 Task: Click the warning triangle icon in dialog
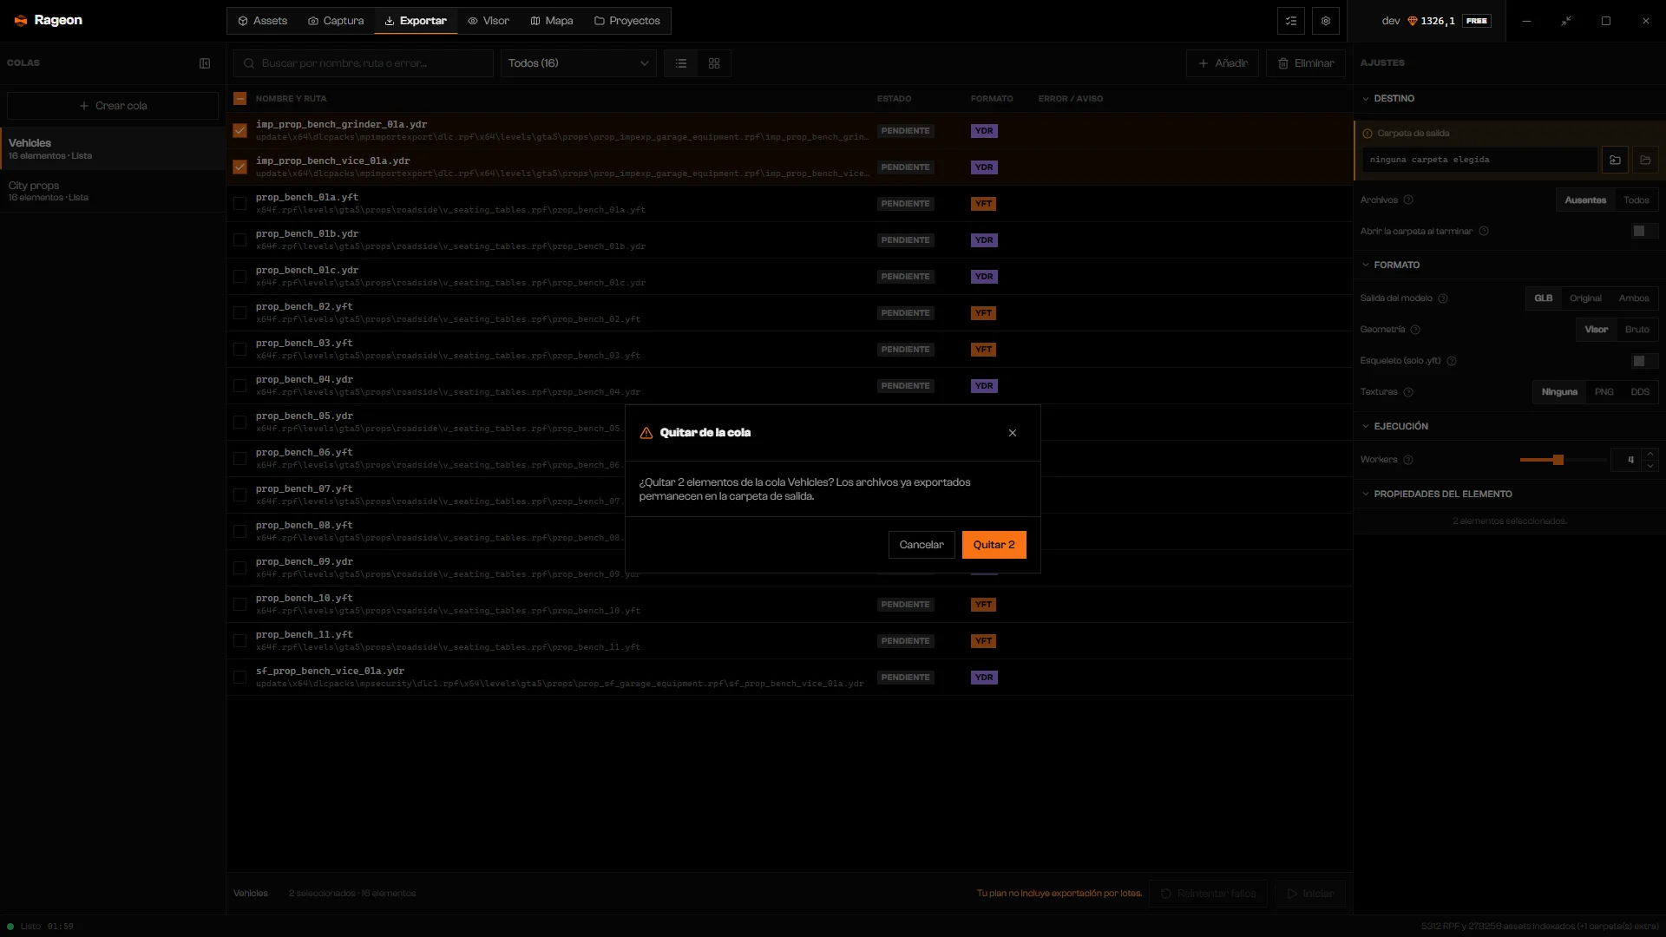pos(646,433)
